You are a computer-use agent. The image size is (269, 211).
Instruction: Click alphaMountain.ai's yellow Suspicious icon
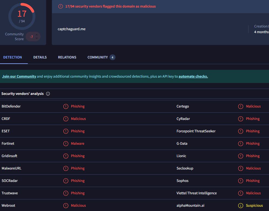tap(241, 206)
